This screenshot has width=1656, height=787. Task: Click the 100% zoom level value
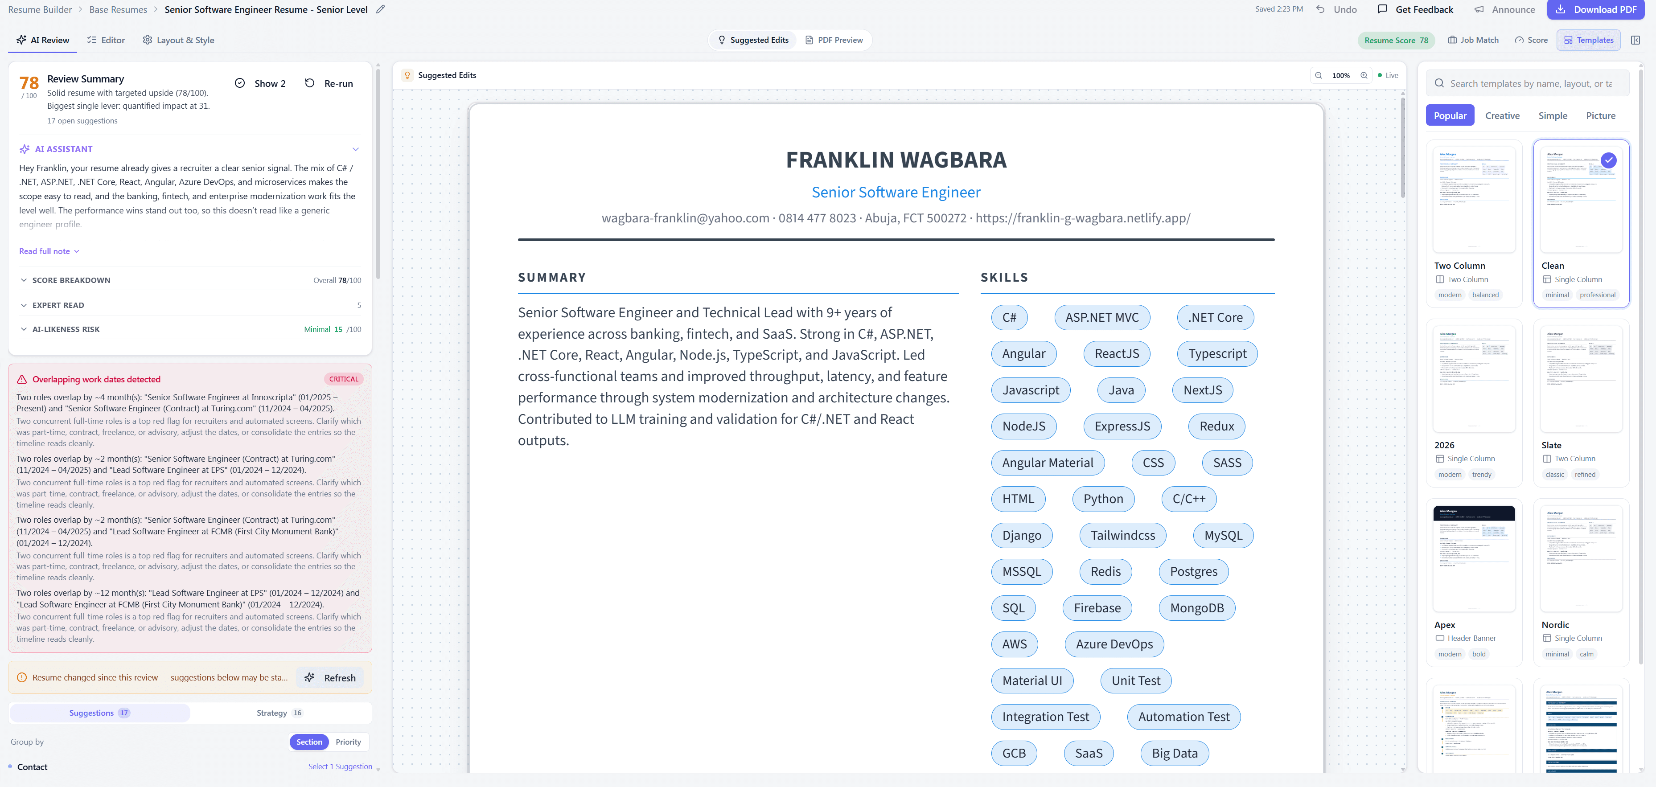pyautogui.click(x=1341, y=75)
